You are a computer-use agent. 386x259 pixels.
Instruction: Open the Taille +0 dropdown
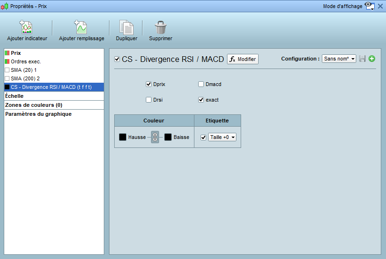tap(222, 137)
